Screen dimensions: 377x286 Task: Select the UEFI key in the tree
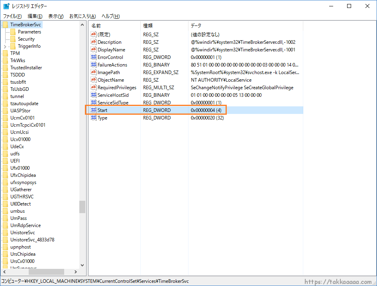pyautogui.click(x=15, y=161)
